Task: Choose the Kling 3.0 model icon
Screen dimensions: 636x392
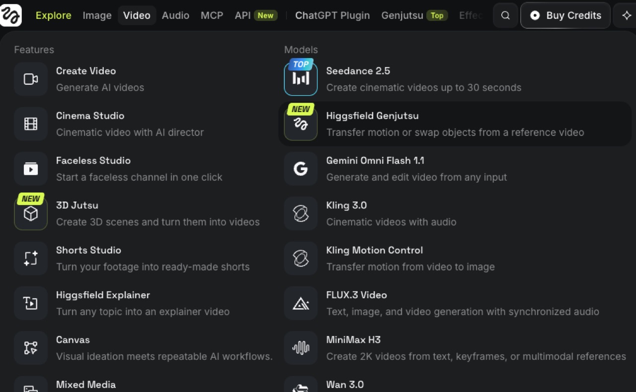Action: tap(301, 213)
